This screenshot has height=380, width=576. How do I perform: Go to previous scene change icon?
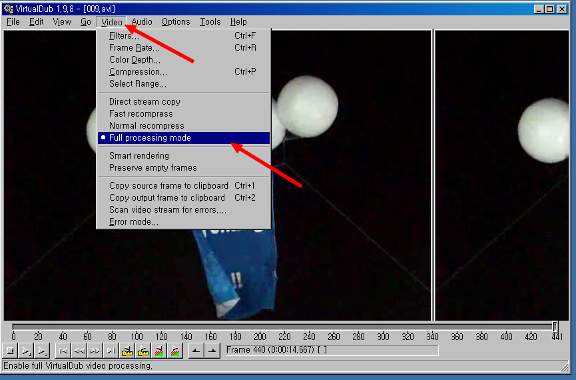pos(159,351)
